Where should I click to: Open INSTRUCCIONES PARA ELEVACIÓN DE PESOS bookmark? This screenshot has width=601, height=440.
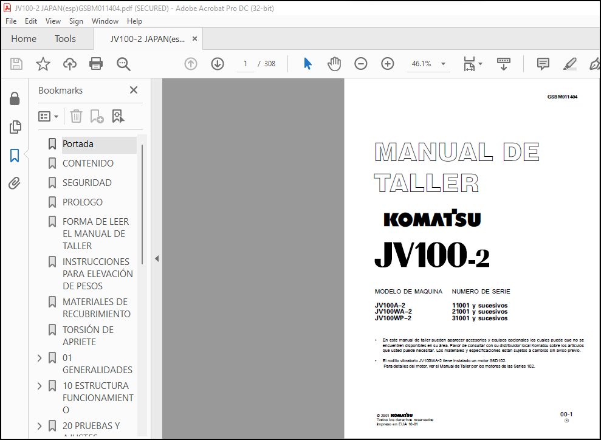98,273
